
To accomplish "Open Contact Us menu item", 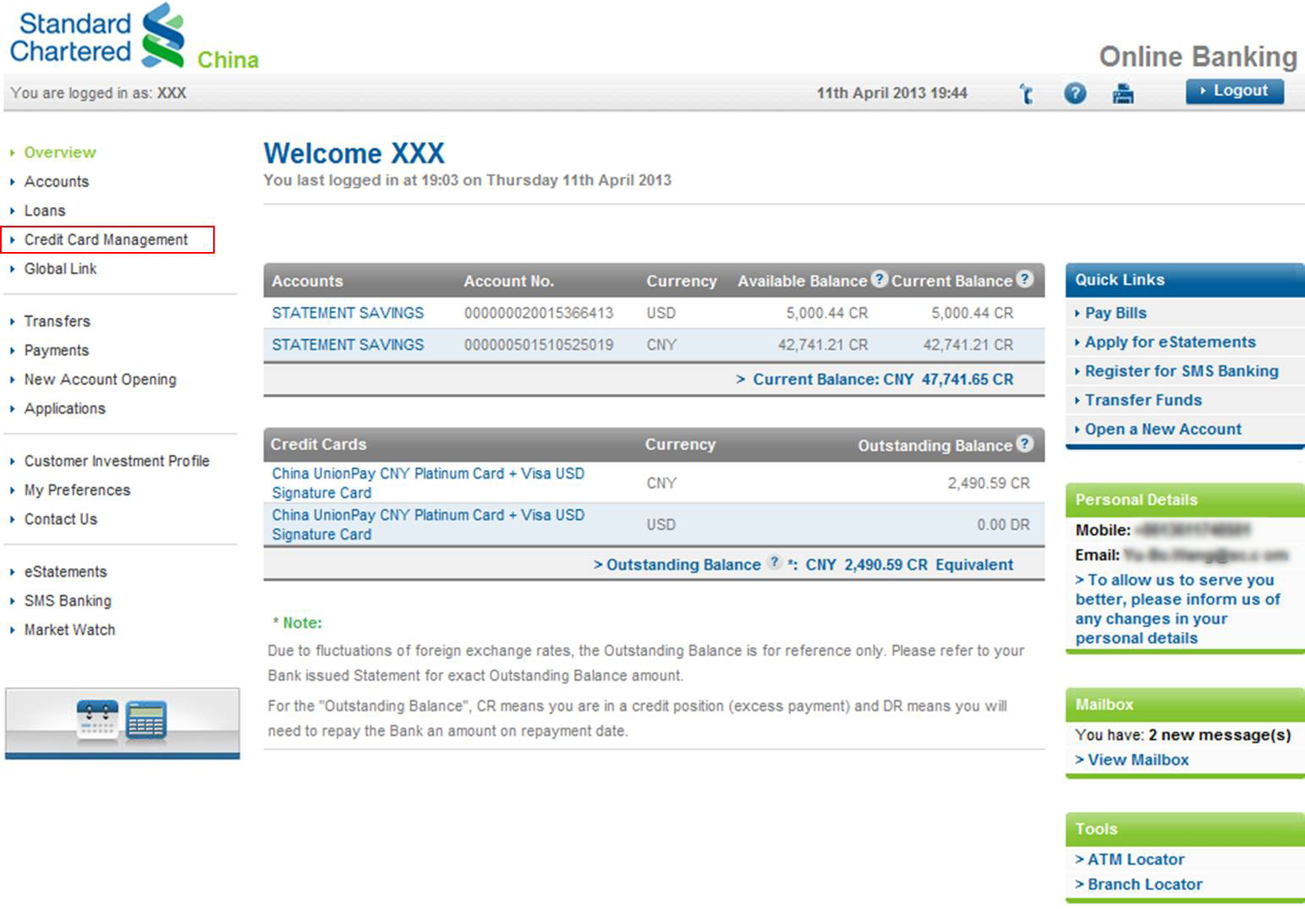I will pyautogui.click(x=60, y=519).
